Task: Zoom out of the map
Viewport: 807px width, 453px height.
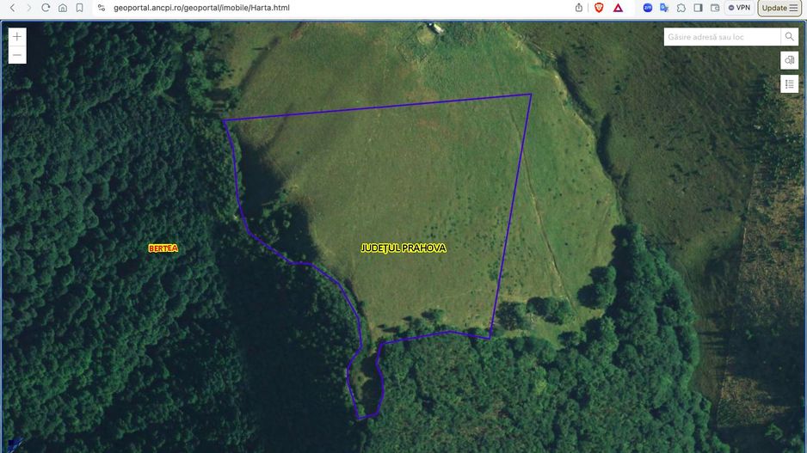Action: (17, 55)
